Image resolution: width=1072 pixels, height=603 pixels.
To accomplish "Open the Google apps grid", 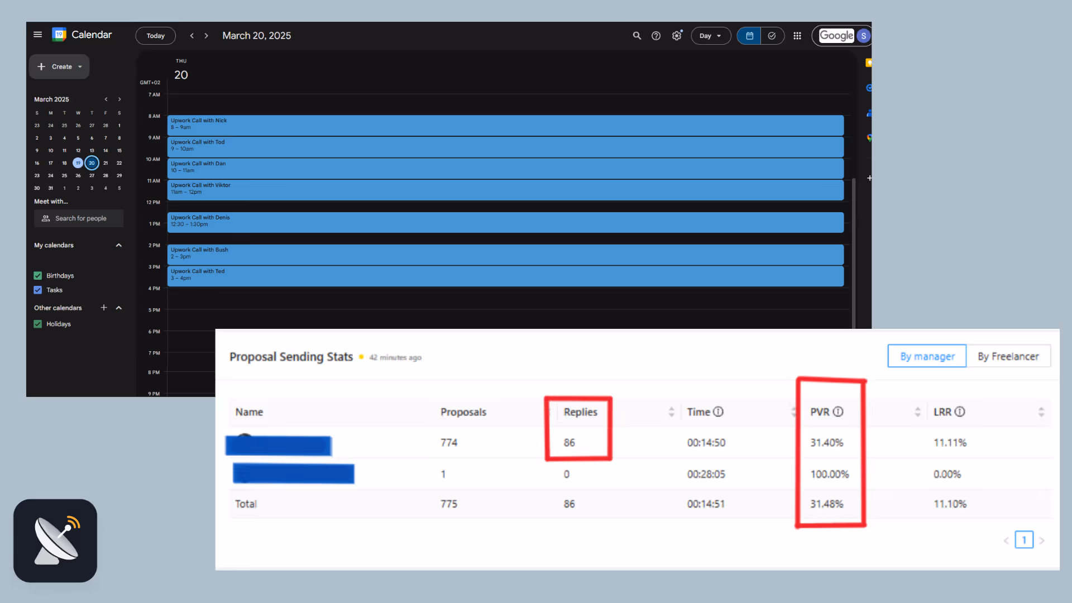I will pyautogui.click(x=797, y=36).
